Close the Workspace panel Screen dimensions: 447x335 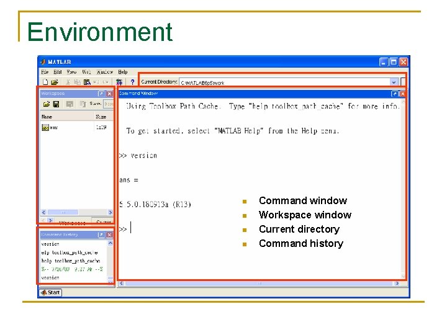pos(109,94)
